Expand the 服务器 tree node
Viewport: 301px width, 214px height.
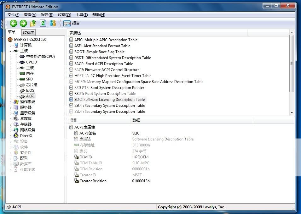coord(10,107)
